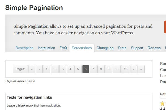Open the Reviews tab
166x110 pixels.
tap(154, 48)
